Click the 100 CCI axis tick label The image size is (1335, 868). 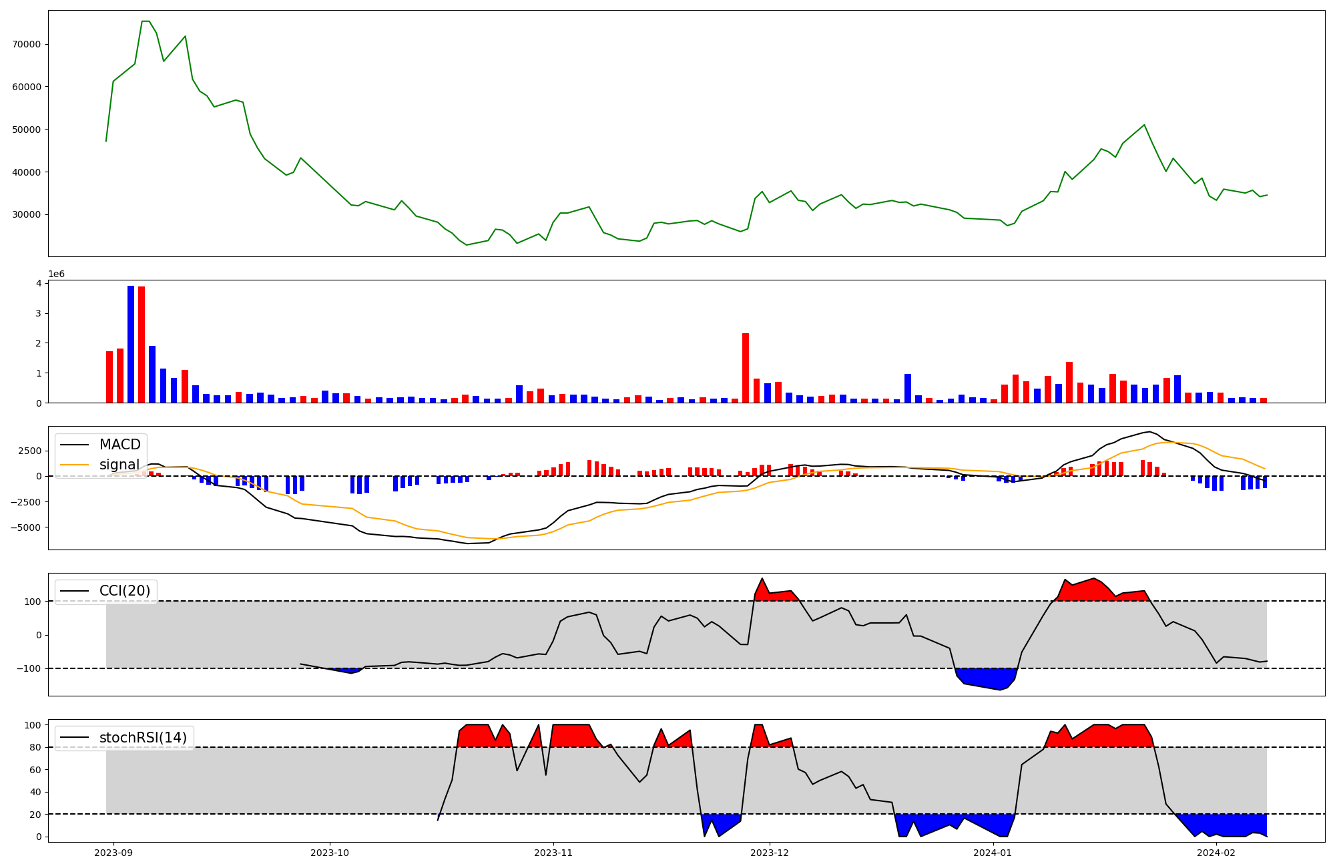(x=33, y=602)
